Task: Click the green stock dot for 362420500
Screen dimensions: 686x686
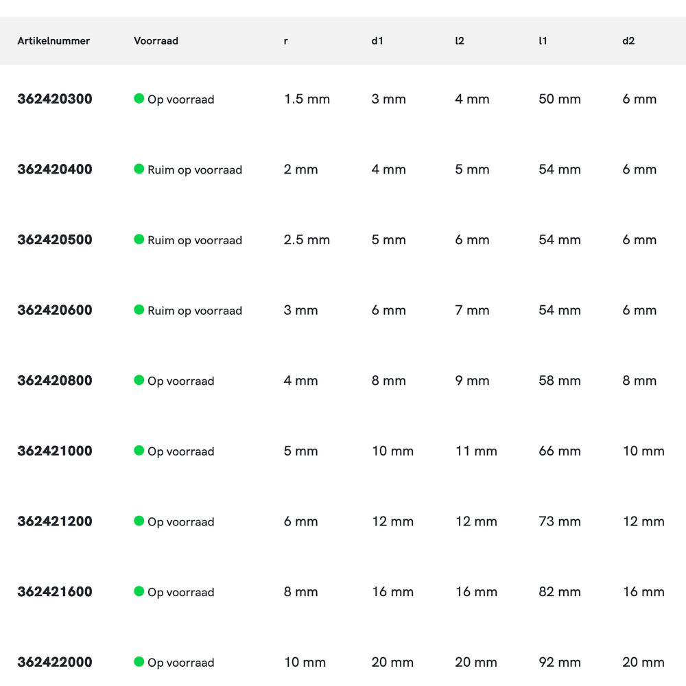Action: pyautogui.click(x=139, y=239)
